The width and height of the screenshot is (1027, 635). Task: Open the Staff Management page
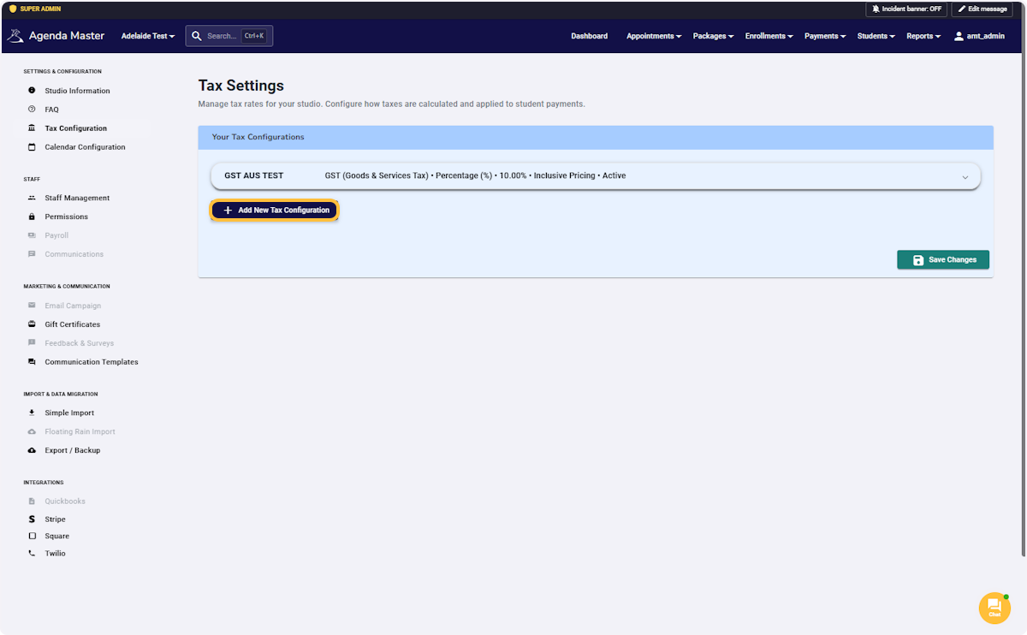tap(77, 198)
